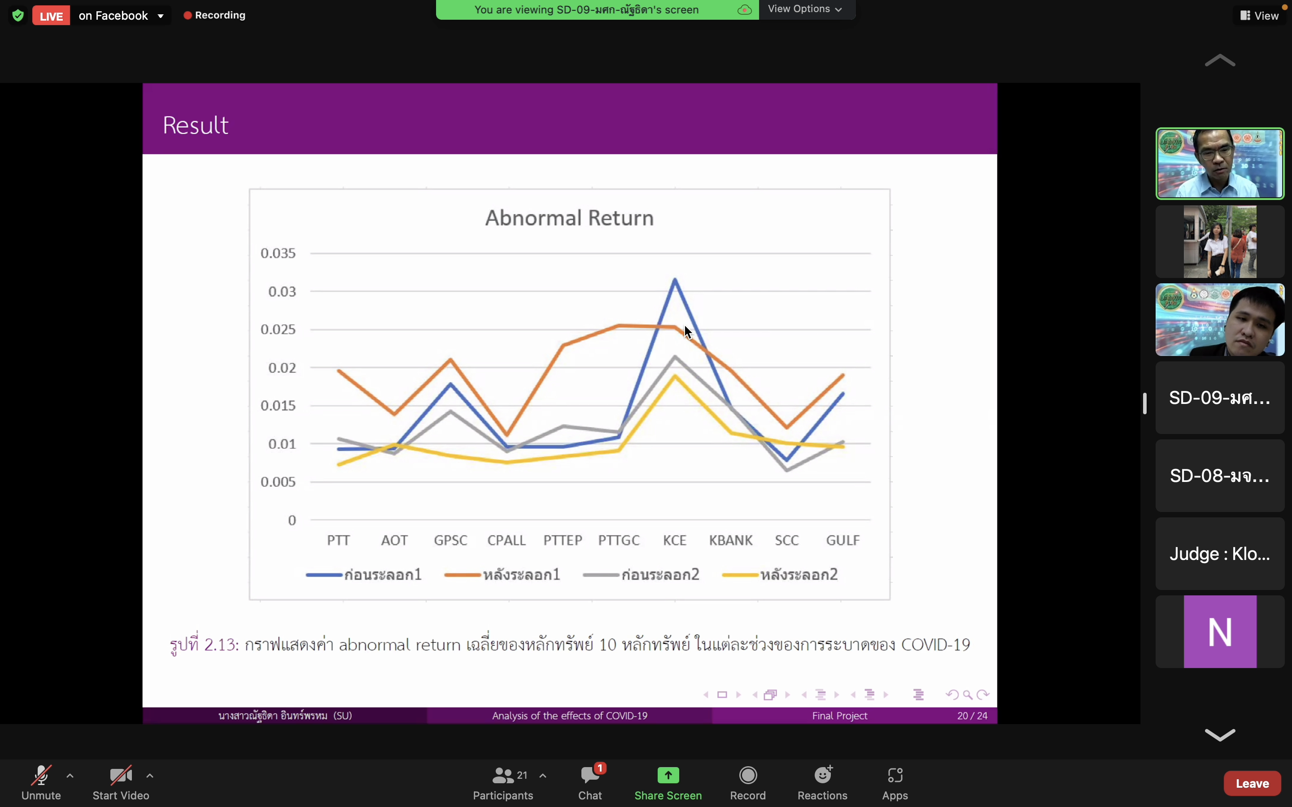1292x807 pixels.
Task: Click the KCE axis label
Action: 675,540
